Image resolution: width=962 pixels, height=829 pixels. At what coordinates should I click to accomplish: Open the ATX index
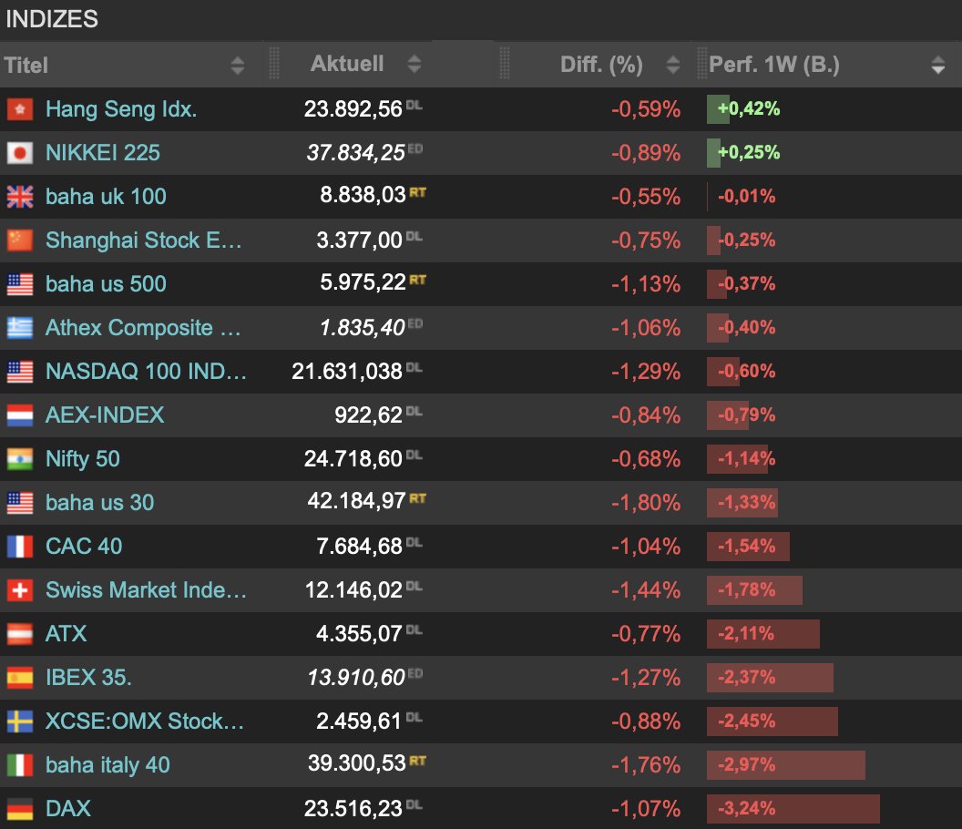click(67, 634)
